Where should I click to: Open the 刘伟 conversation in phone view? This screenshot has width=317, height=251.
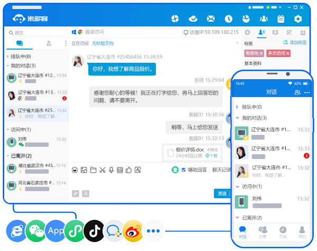272,202
